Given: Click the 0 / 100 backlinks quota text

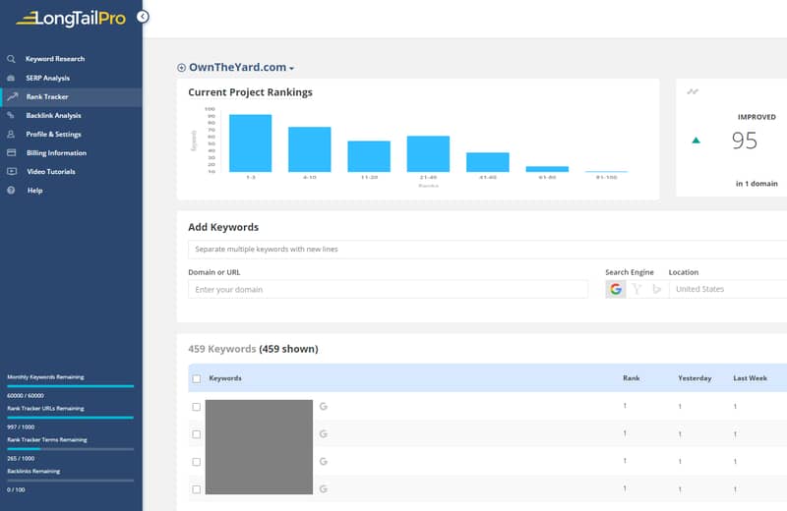Looking at the screenshot, I should (16, 490).
